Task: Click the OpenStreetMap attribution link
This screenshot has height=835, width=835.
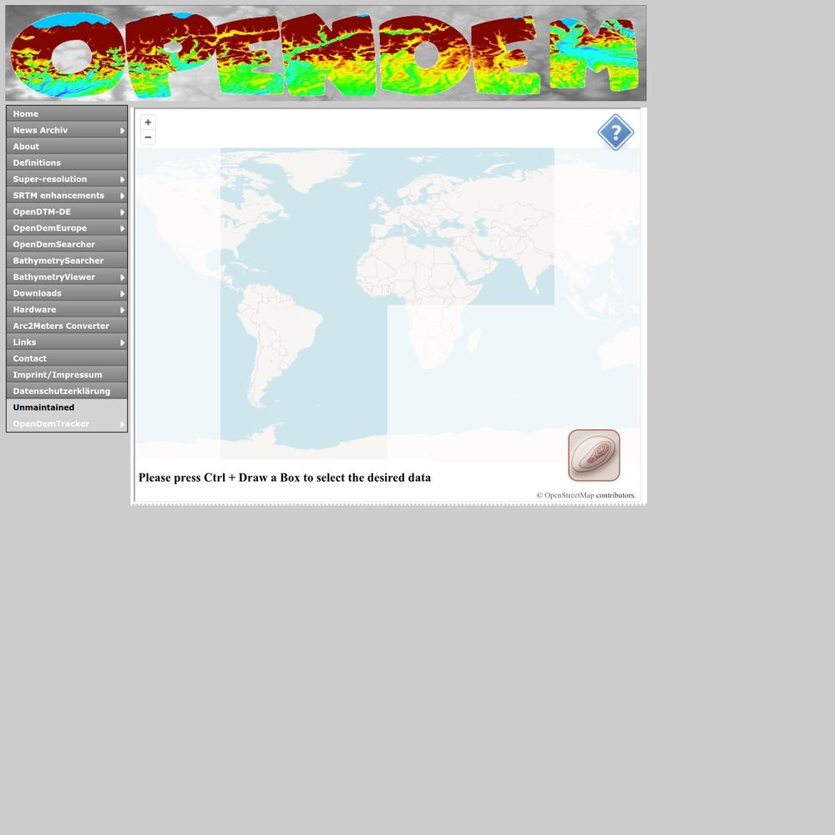Action: pyautogui.click(x=569, y=495)
